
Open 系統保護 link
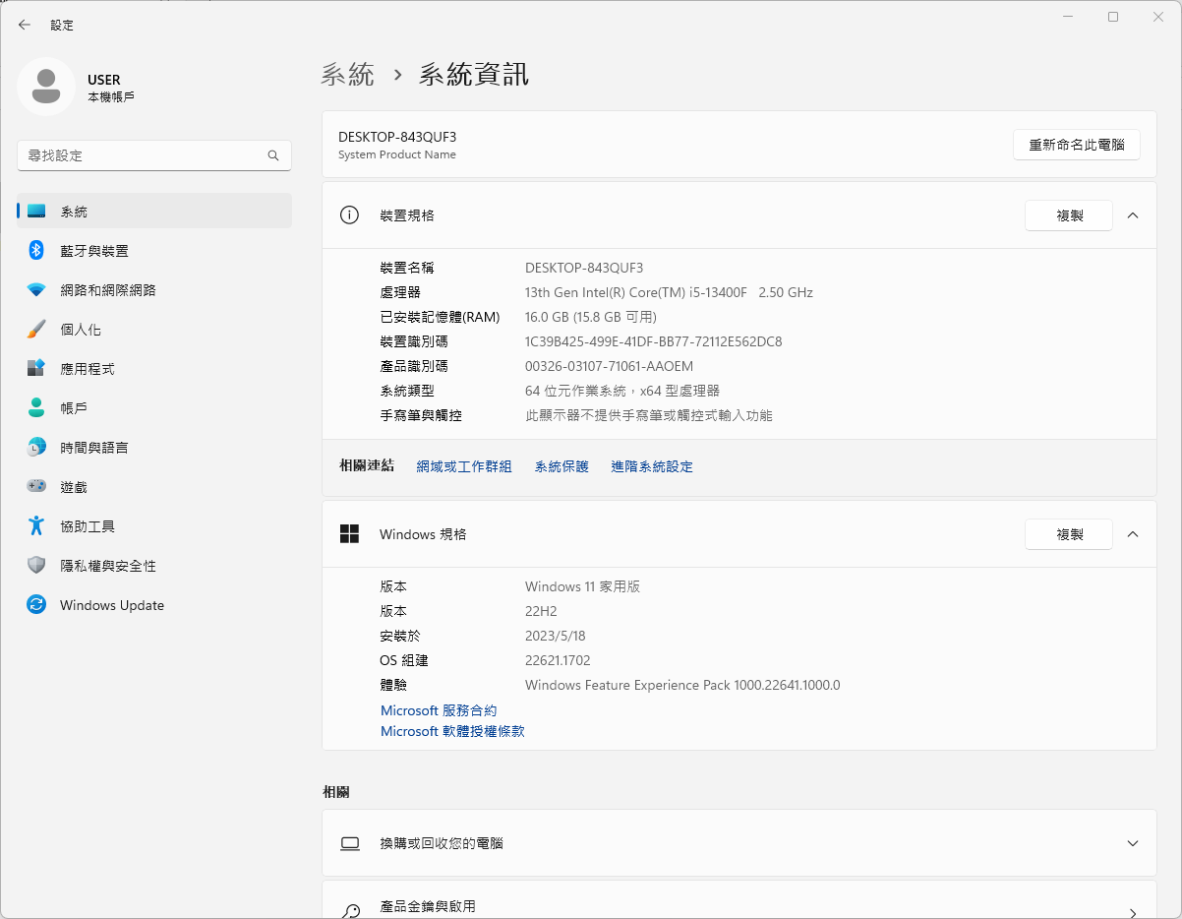tap(561, 466)
